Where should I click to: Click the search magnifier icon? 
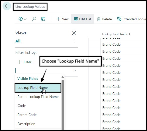[34, 19]
